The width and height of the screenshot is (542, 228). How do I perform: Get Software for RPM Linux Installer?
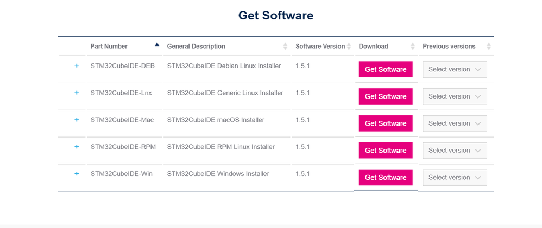pyautogui.click(x=386, y=151)
